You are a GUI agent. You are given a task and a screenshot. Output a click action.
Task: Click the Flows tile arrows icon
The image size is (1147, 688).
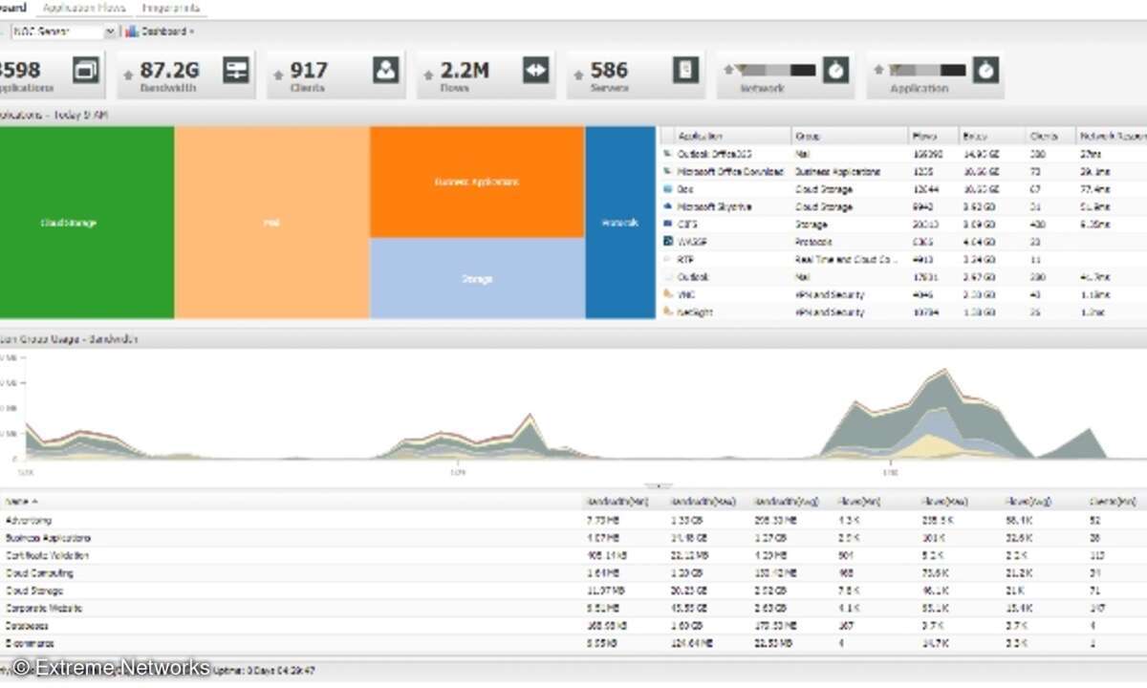coord(535,69)
